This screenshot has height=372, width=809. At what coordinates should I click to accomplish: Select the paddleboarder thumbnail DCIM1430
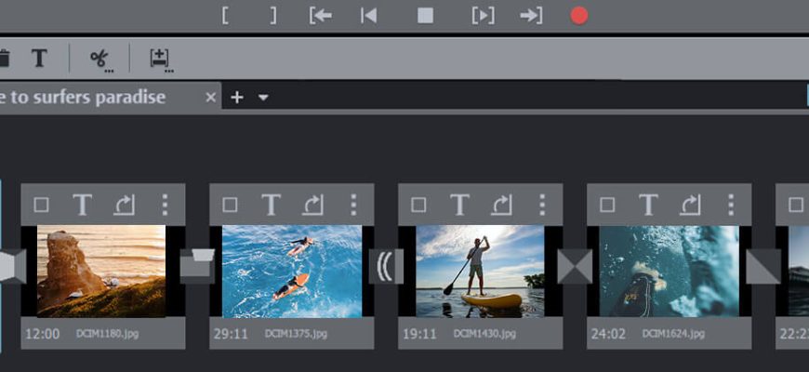(x=481, y=271)
